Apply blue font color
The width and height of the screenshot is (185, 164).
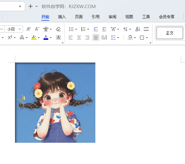46,37
